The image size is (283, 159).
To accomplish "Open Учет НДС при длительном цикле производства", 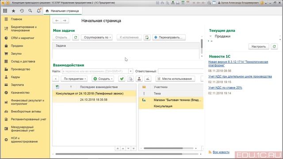I will click(240, 76).
